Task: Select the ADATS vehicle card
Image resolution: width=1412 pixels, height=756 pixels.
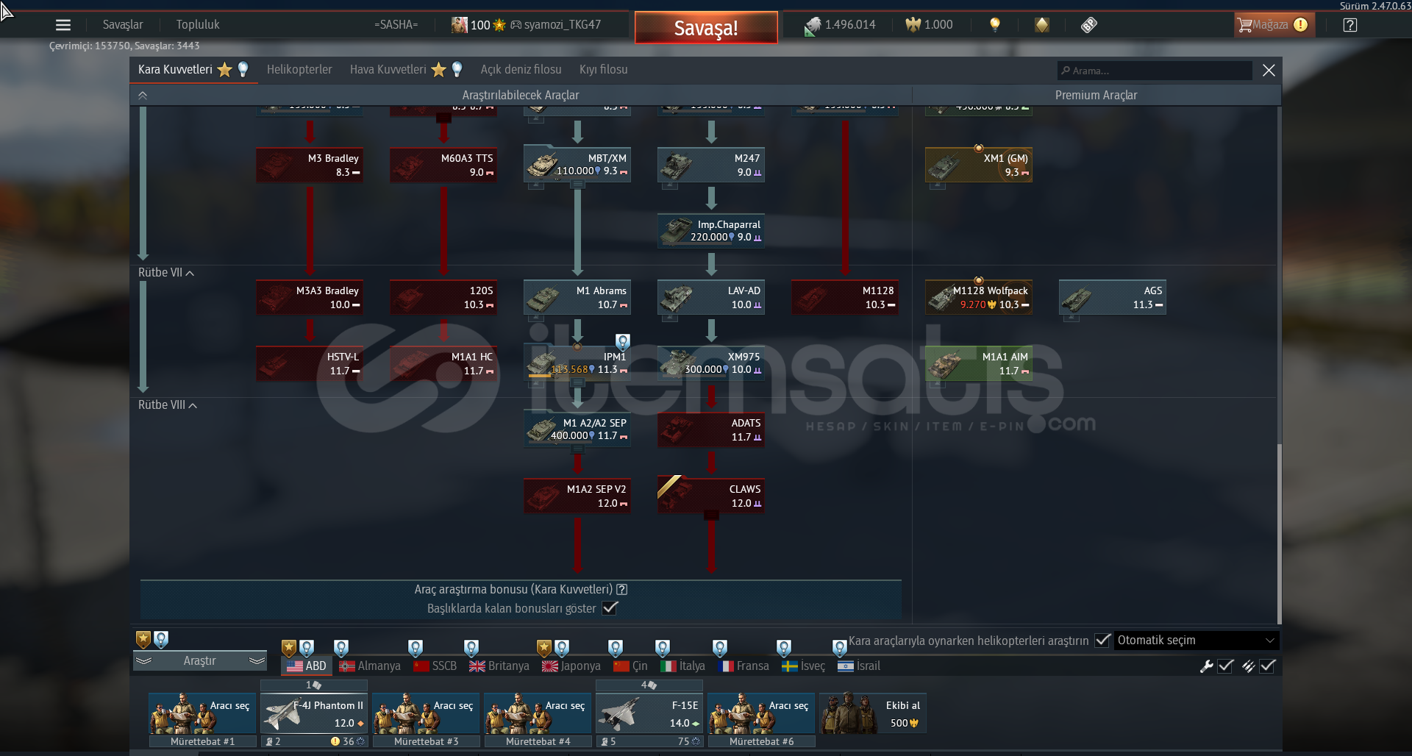Action: coord(711,430)
